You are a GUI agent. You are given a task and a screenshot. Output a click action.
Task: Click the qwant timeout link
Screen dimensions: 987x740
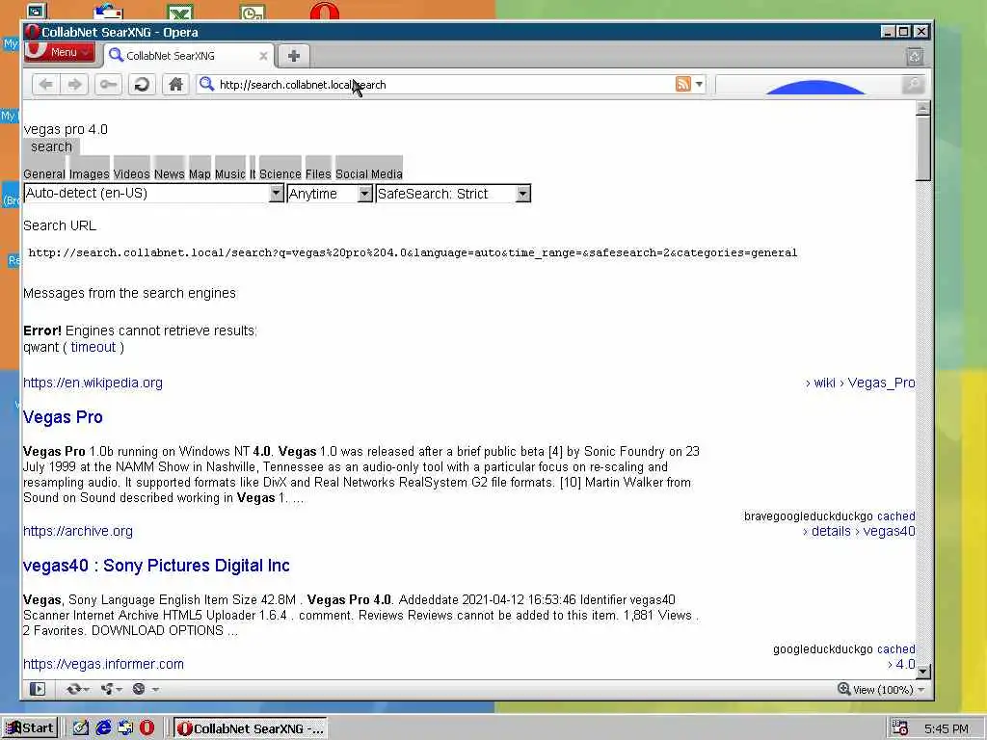[x=93, y=347]
